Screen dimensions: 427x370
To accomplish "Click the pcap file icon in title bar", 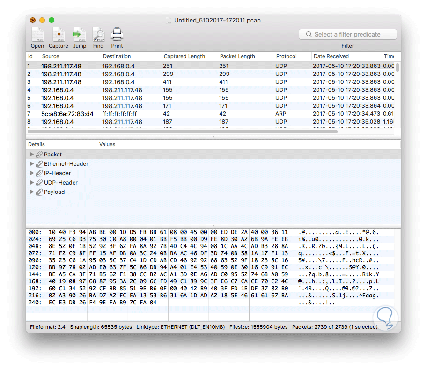I will (x=169, y=21).
